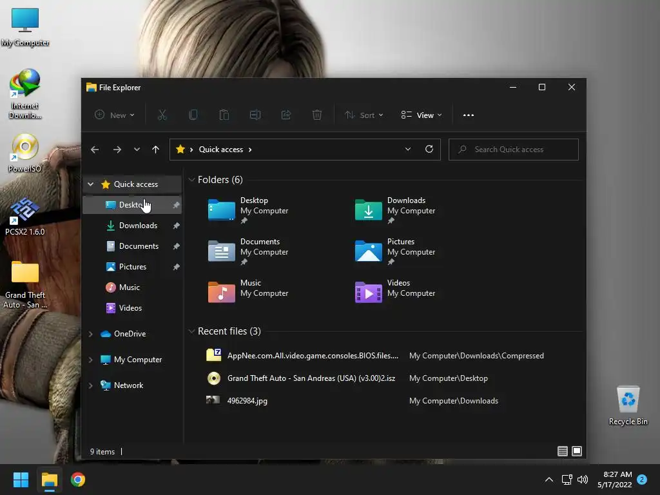Open recent locations chevron dropdown
This screenshot has height=495, width=660.
(x=137, y=150)
